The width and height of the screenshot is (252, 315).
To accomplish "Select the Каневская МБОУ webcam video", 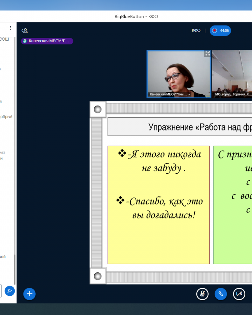I will [x=178, y=73].
